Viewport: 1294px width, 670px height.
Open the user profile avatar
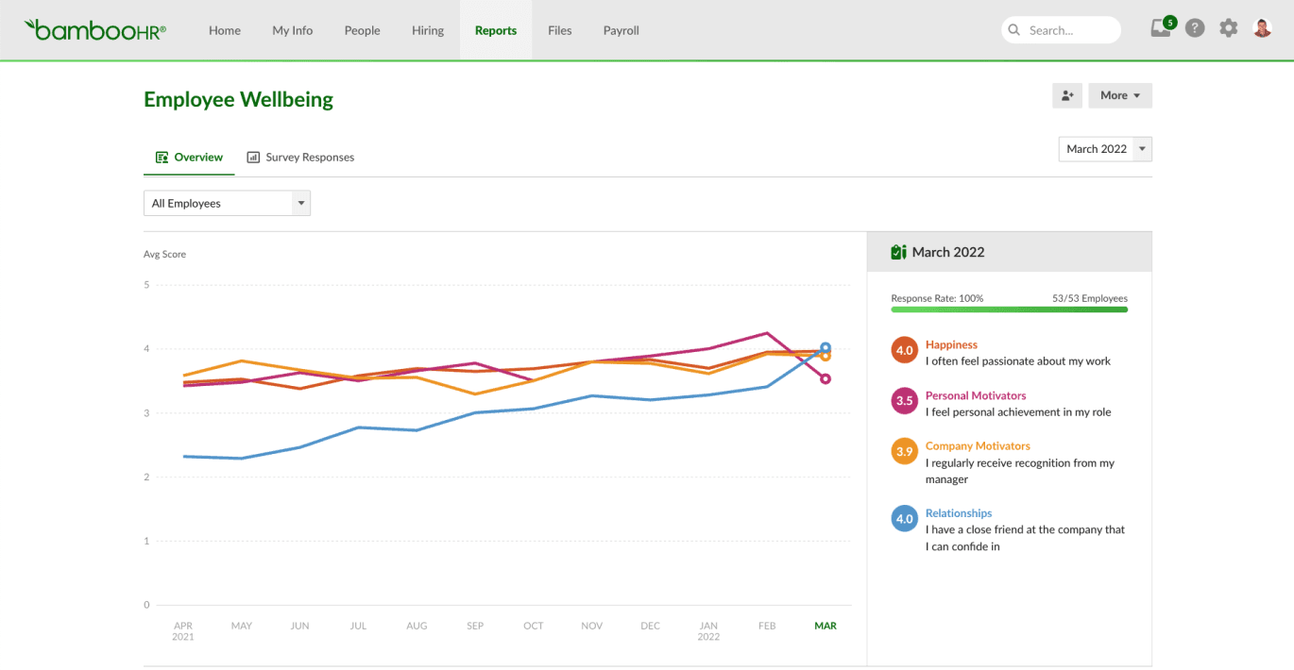(x=1262, y=28)
